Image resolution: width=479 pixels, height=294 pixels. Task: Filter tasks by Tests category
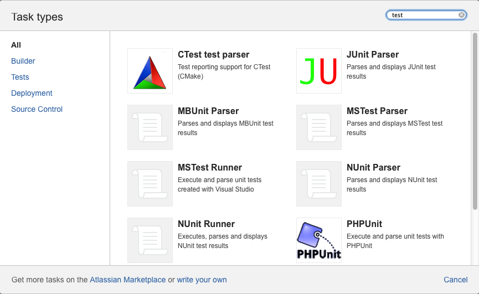[20, 77]
